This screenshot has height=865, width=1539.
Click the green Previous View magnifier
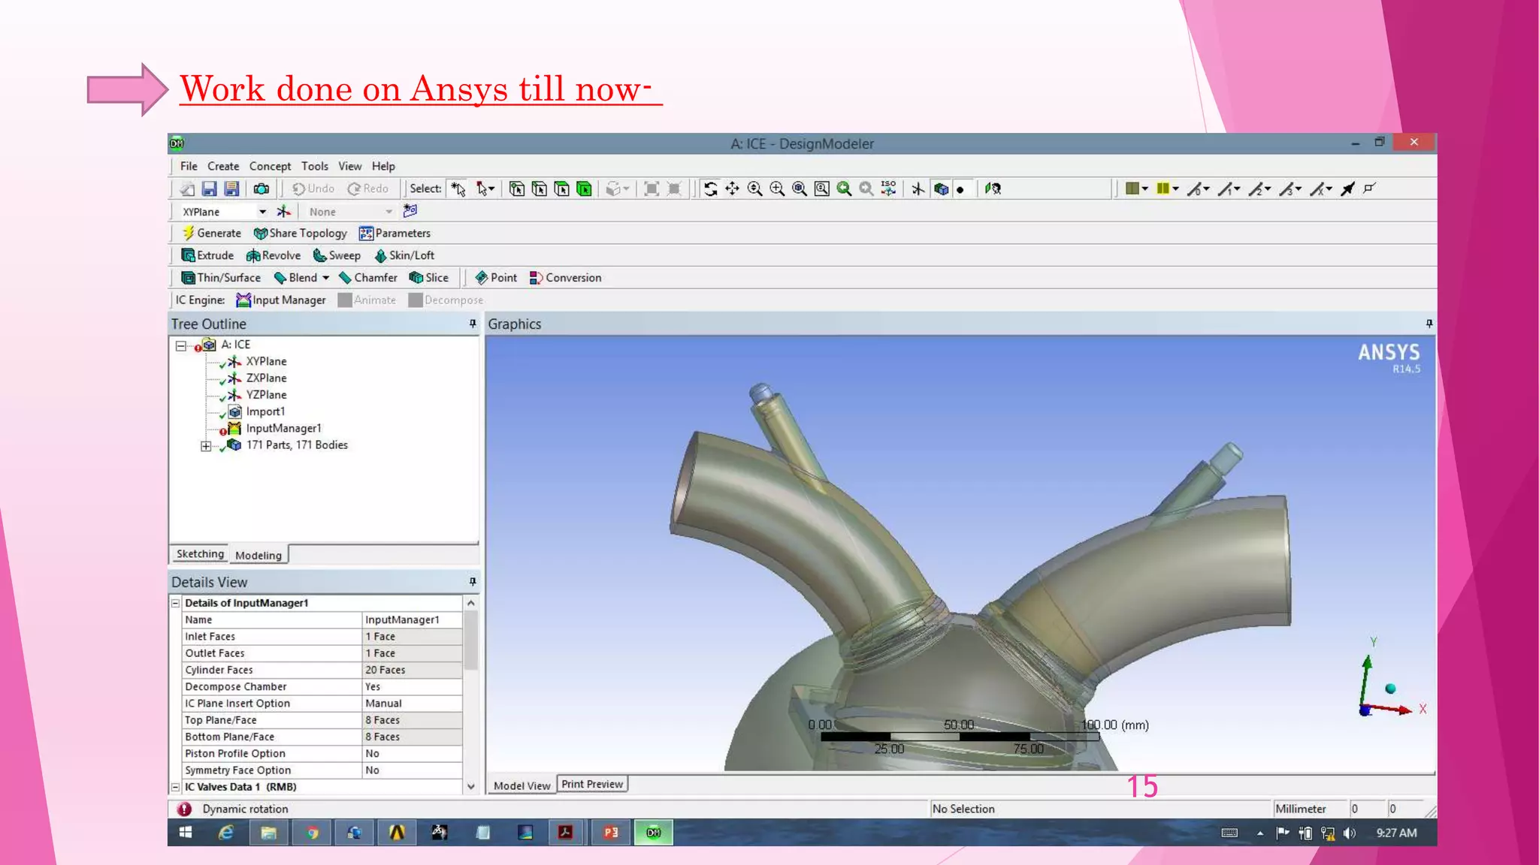[845, 189]
